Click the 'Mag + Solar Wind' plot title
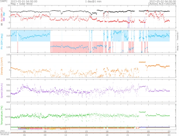Screen dimensions: 179x136 pyautogui.click(x=22, y=4)
